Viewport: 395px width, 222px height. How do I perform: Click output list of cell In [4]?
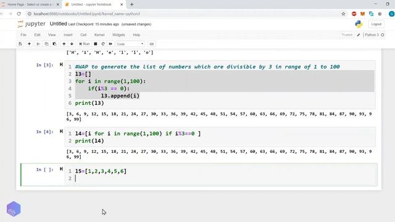pos(219,154)
